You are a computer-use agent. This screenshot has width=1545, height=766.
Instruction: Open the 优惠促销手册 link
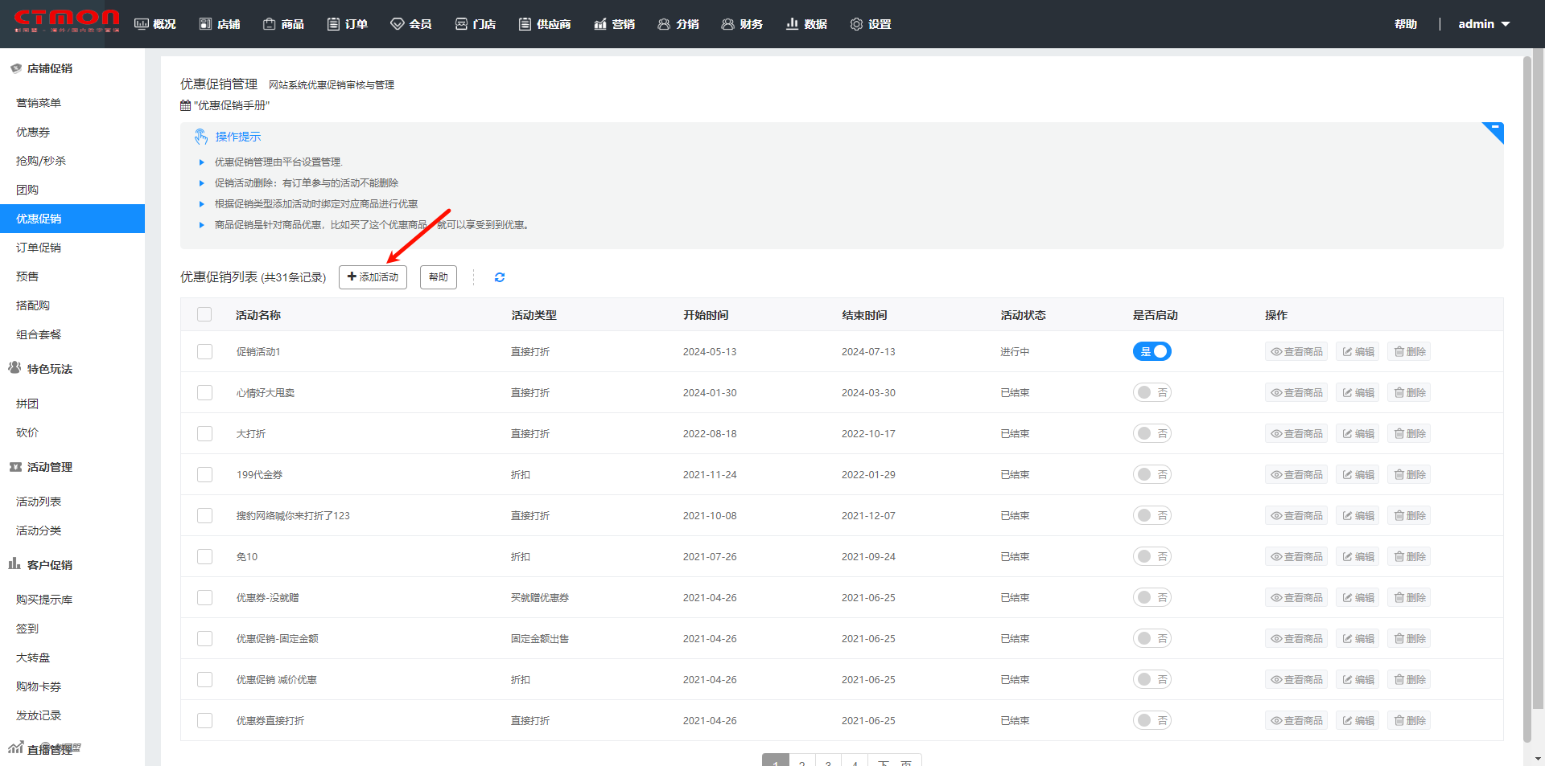tap(233, 105)
